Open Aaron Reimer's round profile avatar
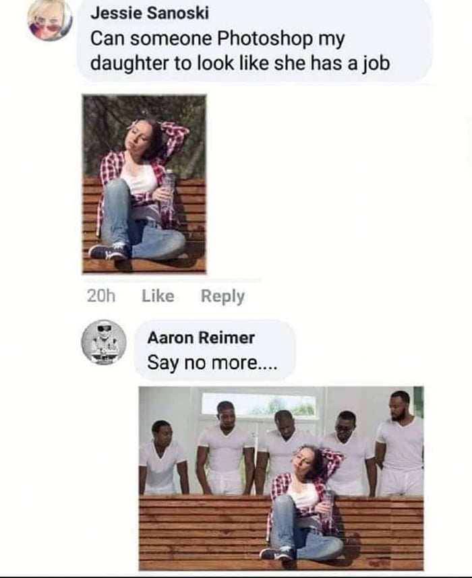This screenshot has width=472, height=578. pos(104,342)
